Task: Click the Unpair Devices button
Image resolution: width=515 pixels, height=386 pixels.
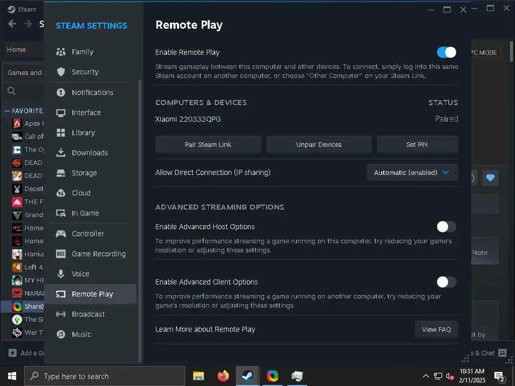Action: (x=318, y=144)
